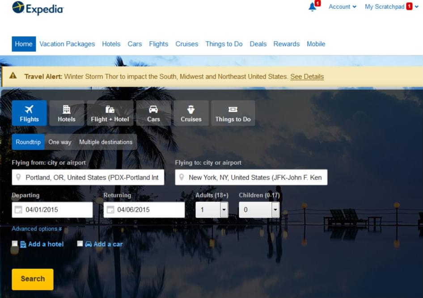Open Cruises in the top nav bar
This screenshot has width=423, height=298.
pos(186,44)
